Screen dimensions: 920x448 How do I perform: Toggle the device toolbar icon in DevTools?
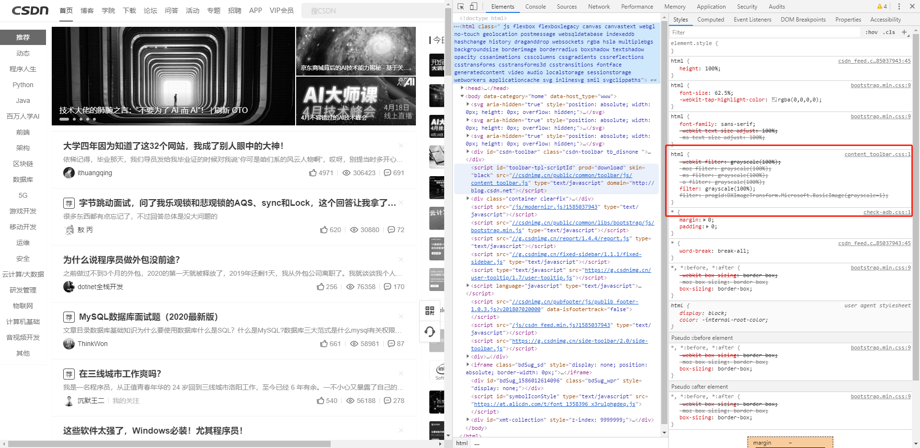coord(473,6)
